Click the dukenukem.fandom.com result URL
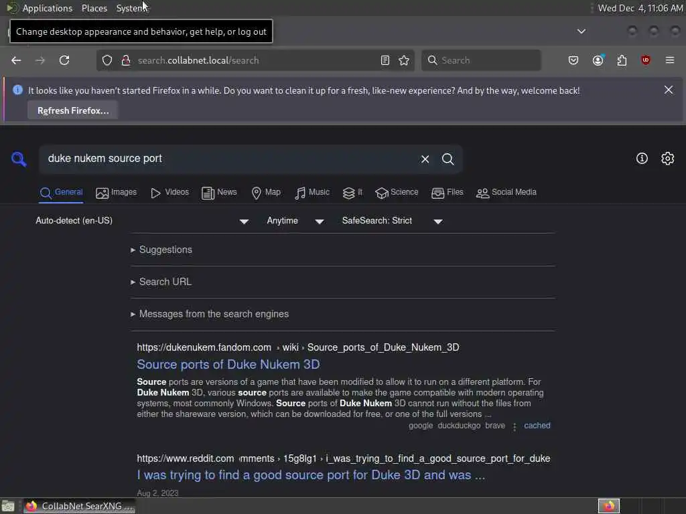 click(x=298, y=347)
